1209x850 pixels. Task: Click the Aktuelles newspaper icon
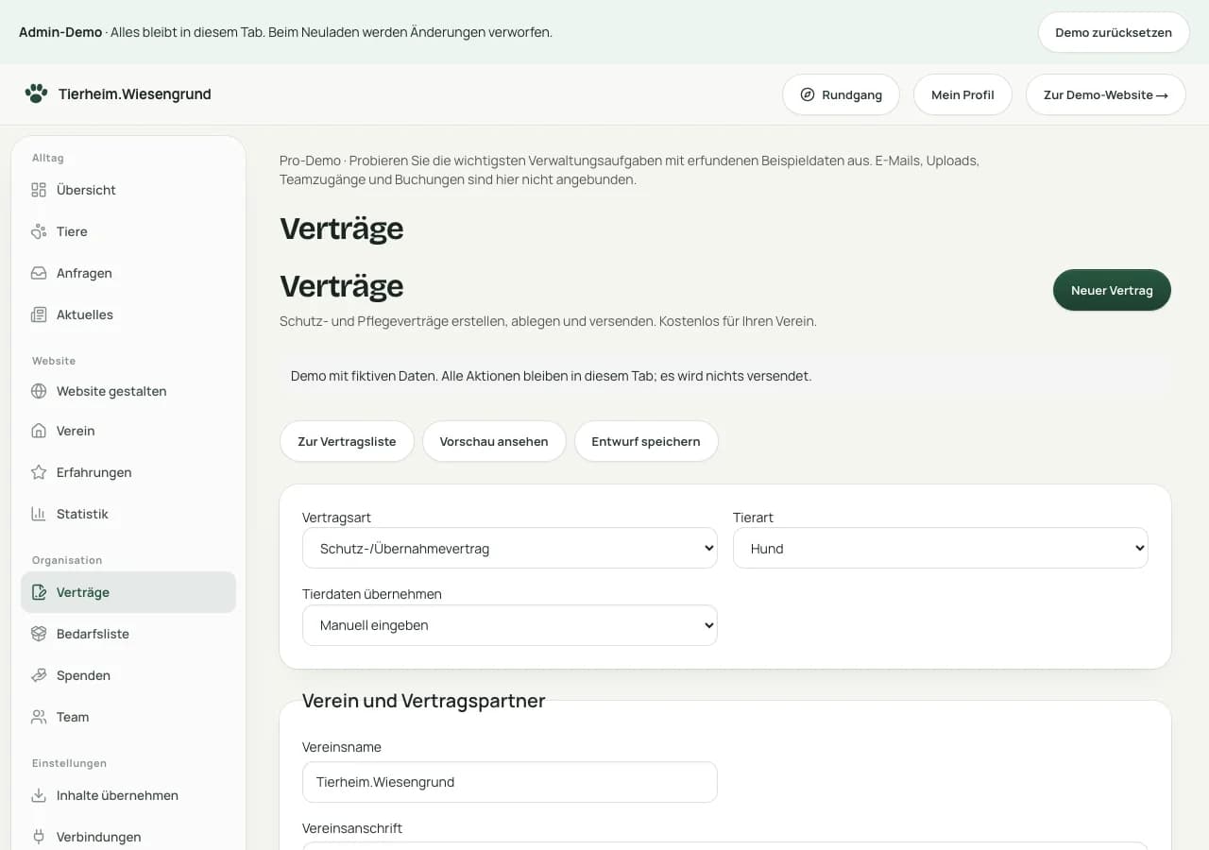click(x=39, y=314)
